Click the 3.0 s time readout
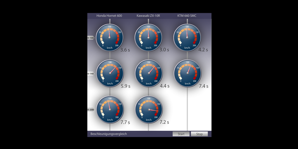The width and height of the screenshot is (298, 149). coord(164,50)
